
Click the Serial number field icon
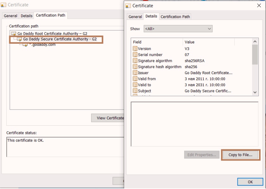coord(134,54)
